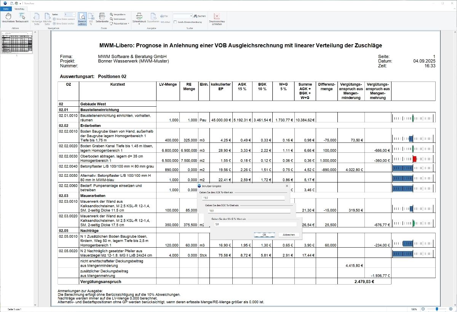Adjust the status bar zoom slider

pyautogui.click(x=436, y=309)
